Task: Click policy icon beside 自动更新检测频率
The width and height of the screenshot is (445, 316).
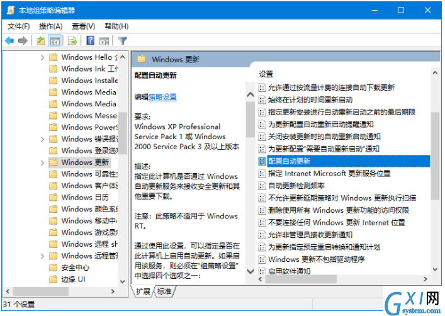Action: coord(262,186)
